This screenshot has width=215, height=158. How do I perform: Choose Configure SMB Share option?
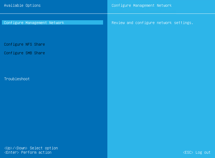(24, 53)
